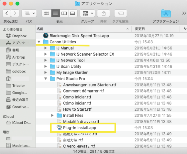This screenshot has width=187, height=154.
Task: Select the Print Studio Pro folder name
Action: [x=71, y=79]
